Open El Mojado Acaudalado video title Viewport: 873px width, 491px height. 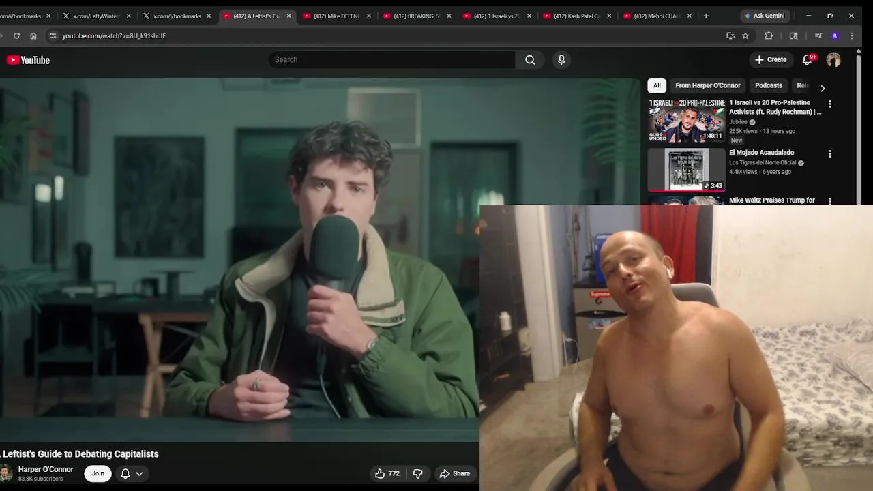tap(761, 153)
